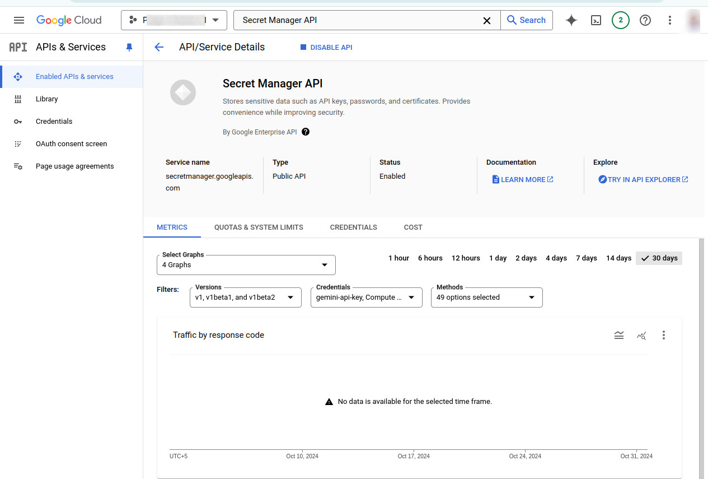
Task: Open Enabled APIs & services in sidebar
Action: (72, 77)
